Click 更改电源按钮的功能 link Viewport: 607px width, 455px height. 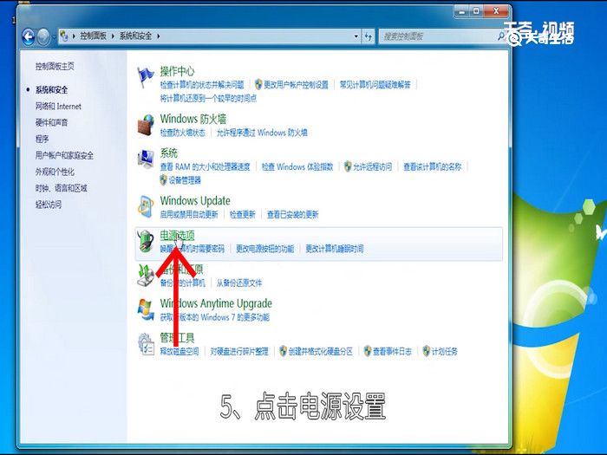265,249
